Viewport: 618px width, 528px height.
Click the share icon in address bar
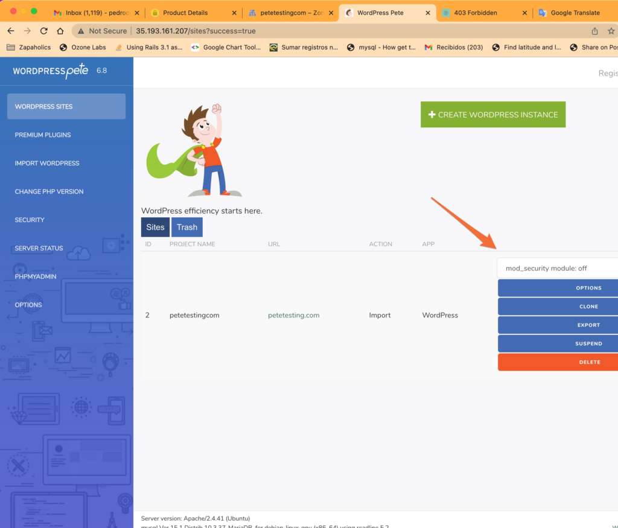(x=594, y=31)
